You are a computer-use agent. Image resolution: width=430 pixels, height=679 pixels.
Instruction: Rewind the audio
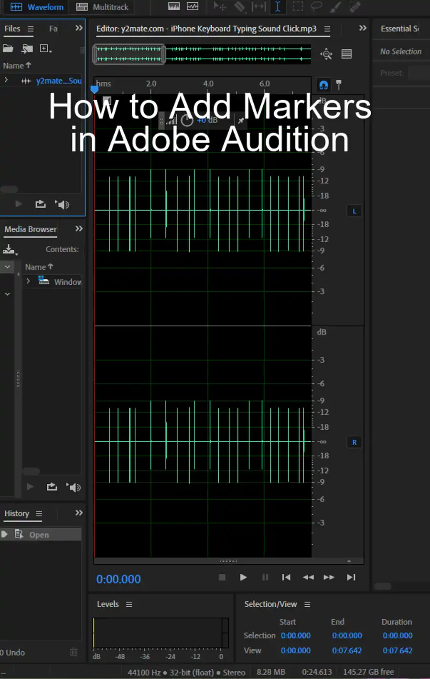(x=308, y=577)
